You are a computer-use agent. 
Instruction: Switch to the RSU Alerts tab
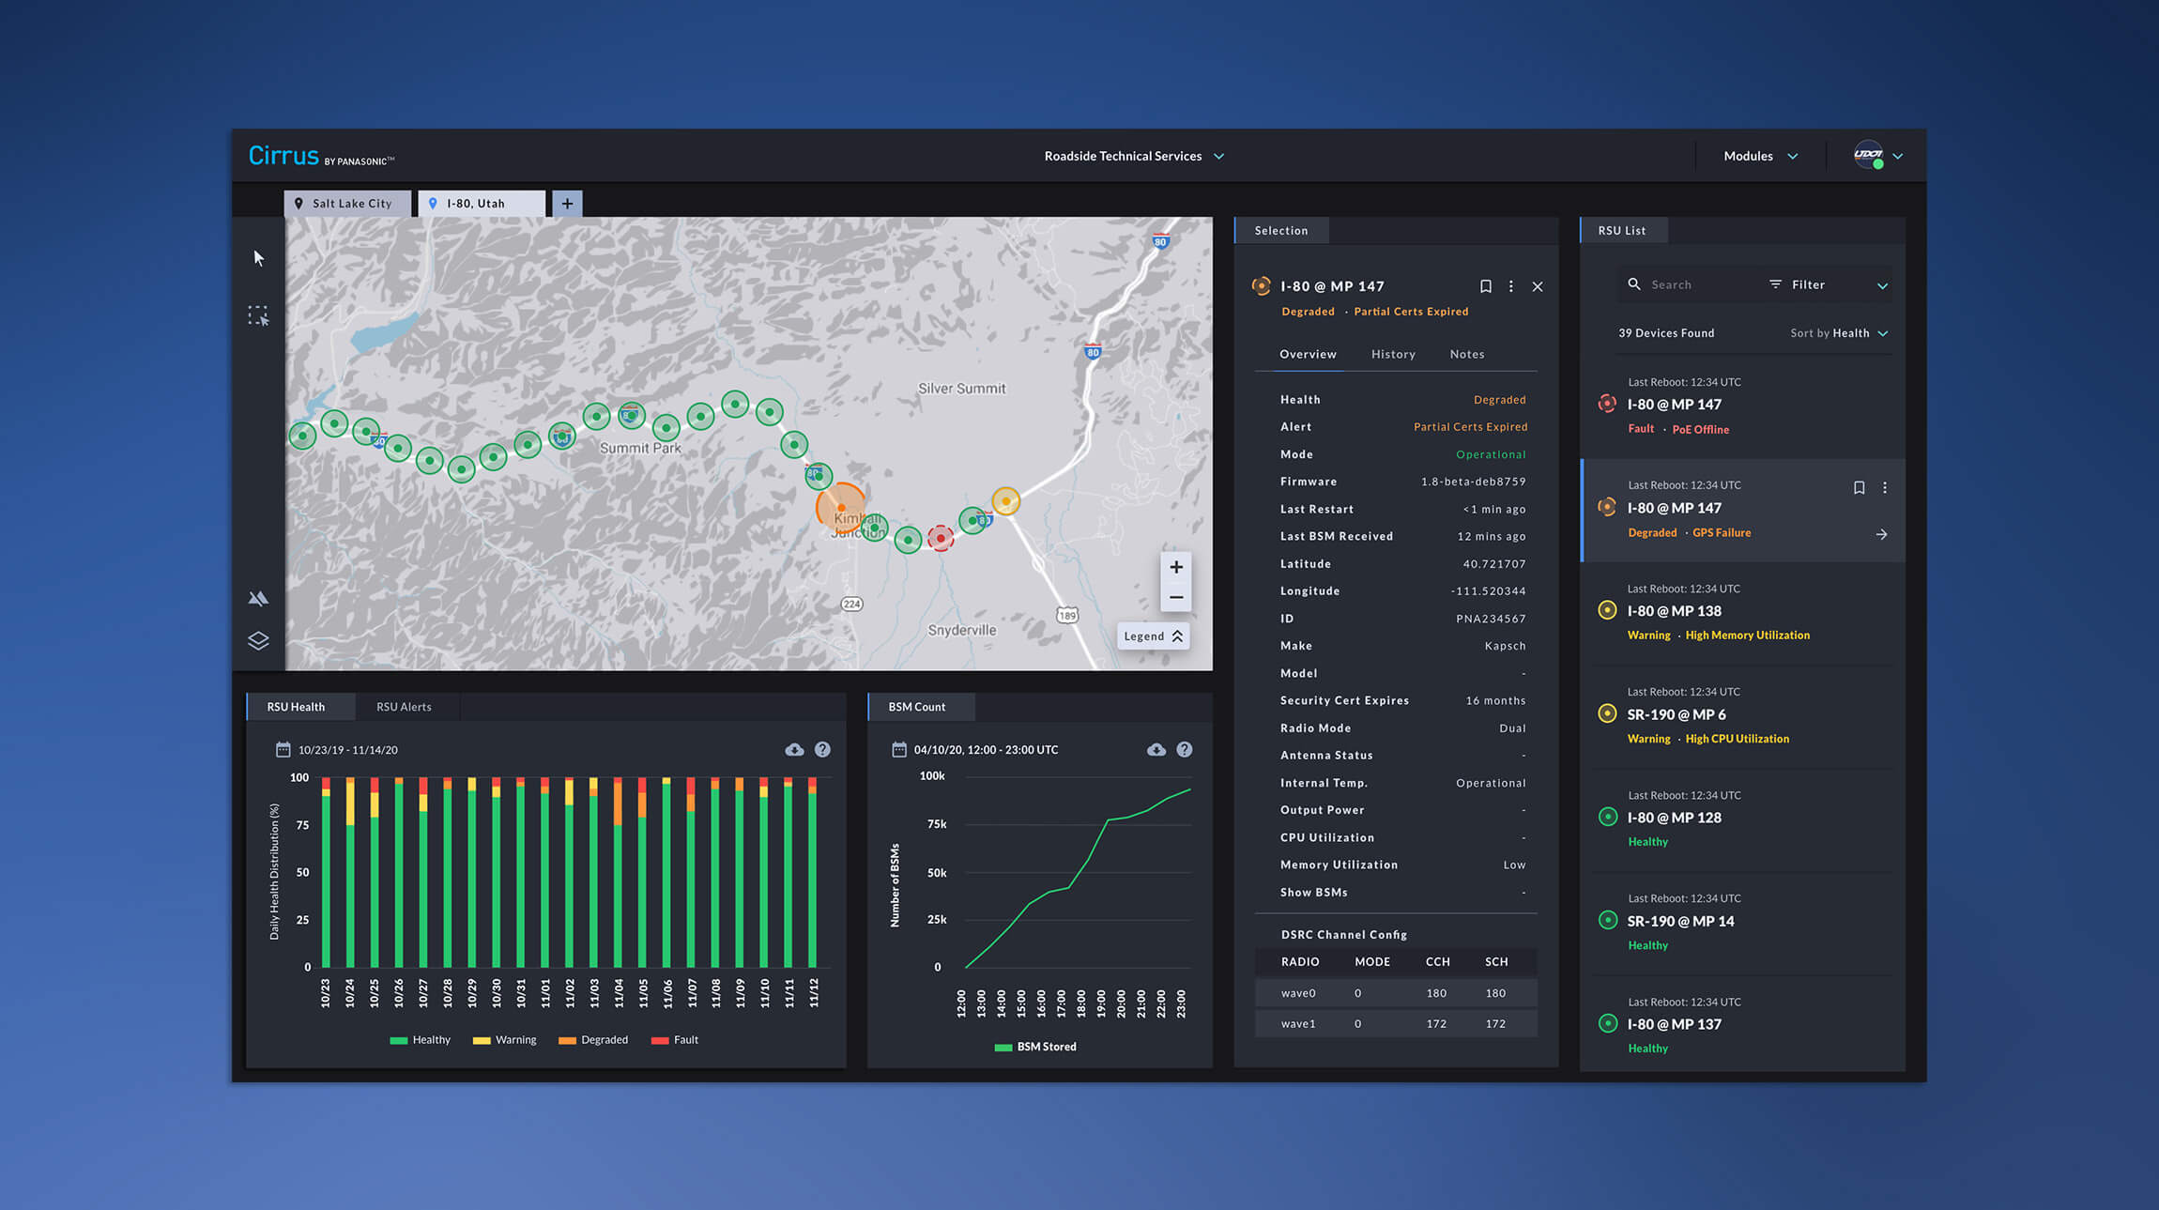point(404,707)
